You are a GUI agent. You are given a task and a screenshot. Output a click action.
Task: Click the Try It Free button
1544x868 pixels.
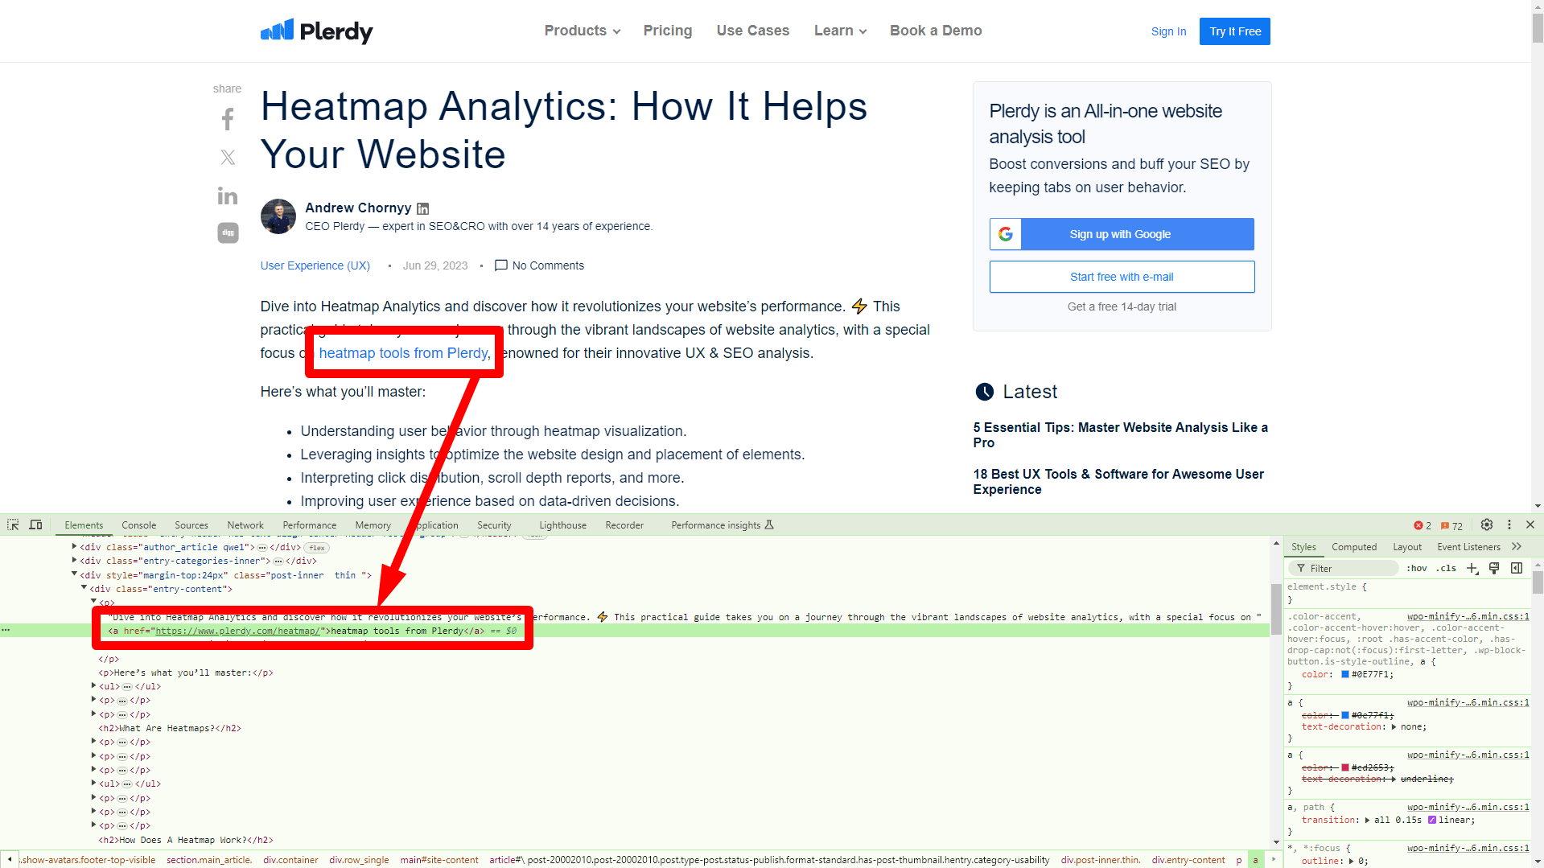point(1235,31)
